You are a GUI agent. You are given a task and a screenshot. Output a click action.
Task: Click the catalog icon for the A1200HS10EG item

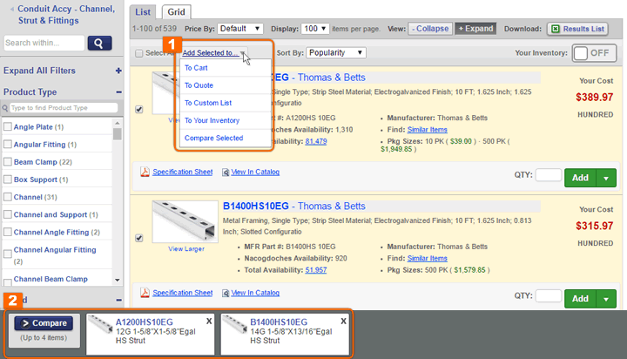pyautogui.click(x=226, y=173)
